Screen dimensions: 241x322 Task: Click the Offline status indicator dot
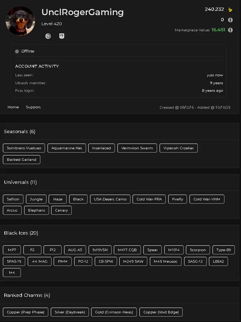click(x=17, y=51)
